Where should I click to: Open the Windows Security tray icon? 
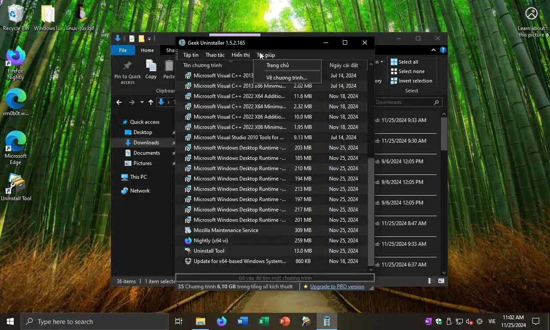coord(439,321)
